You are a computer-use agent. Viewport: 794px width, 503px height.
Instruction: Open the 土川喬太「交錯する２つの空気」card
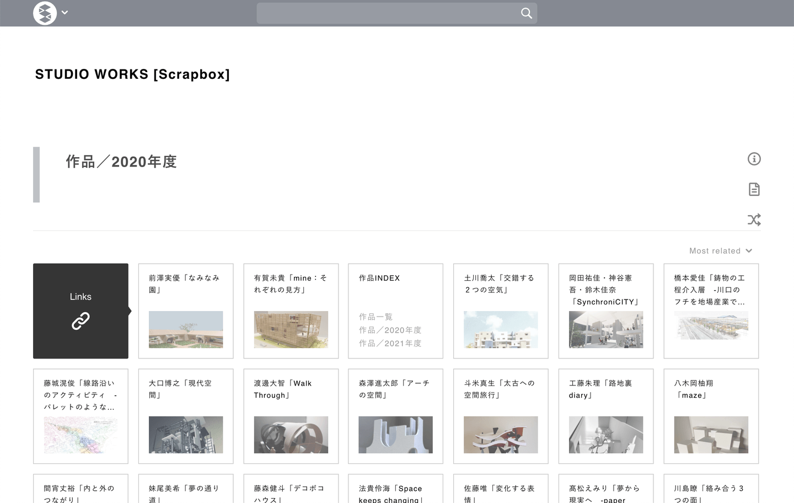pos(501,311)
